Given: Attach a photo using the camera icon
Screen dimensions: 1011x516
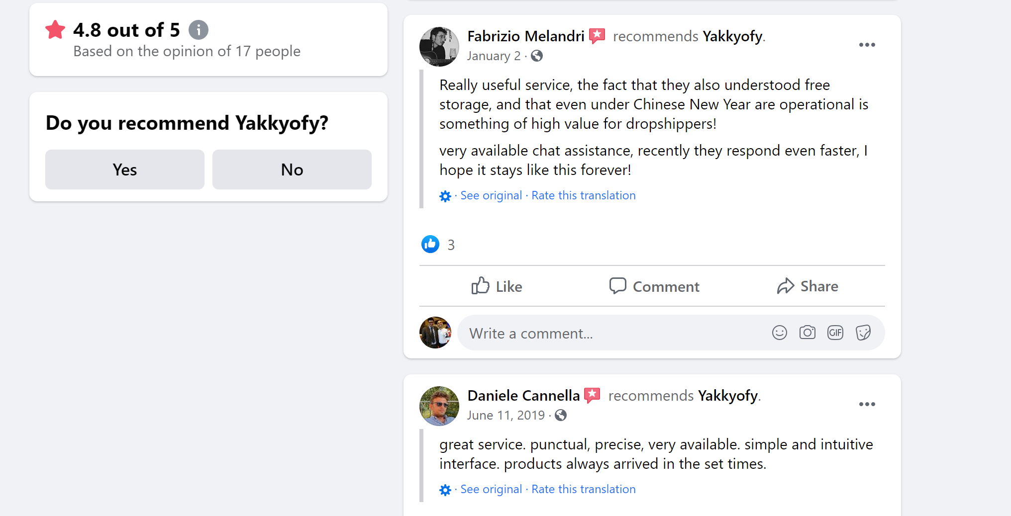Looking at the screenshot, I should click(x=808, y=333).
